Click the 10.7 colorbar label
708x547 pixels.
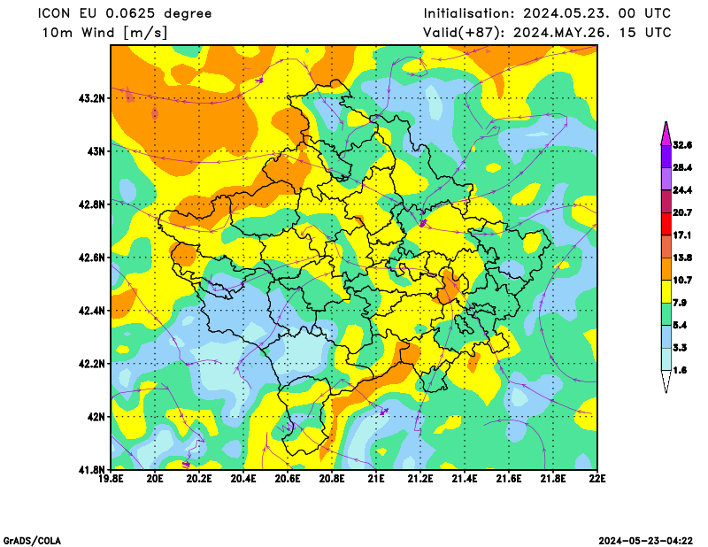pos(682,281)
